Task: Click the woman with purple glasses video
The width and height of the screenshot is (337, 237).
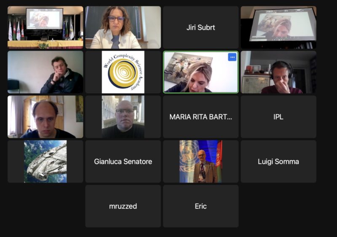Action: (123, 27)
